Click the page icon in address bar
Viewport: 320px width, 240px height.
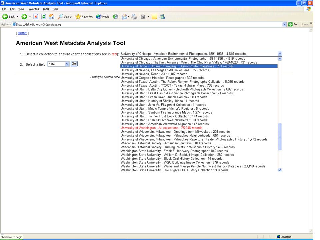[x=14, y=24]
